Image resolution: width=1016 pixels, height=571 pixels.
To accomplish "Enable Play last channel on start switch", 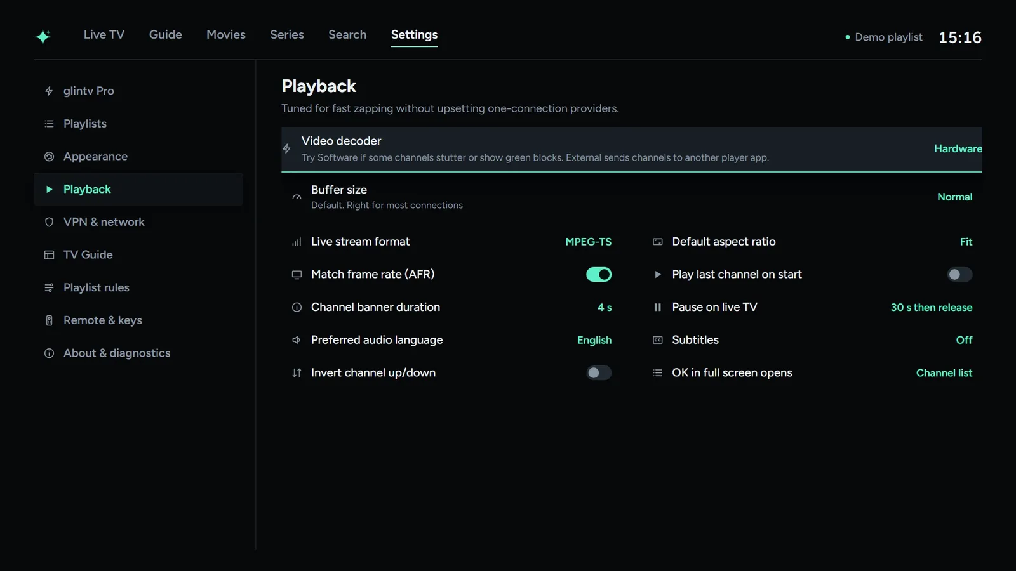I will pos(959,275).
